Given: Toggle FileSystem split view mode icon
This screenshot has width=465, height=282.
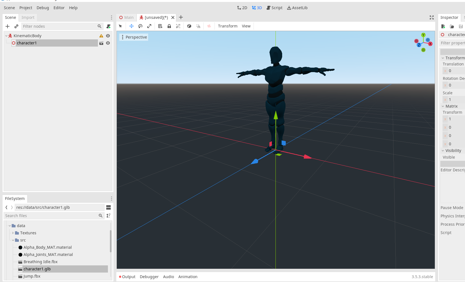Looking at the screenshot, I should (x=108, y=207).
